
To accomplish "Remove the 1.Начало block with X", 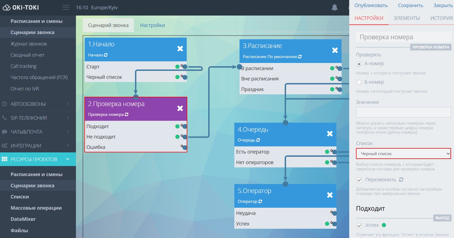I will tap(180, 49).
